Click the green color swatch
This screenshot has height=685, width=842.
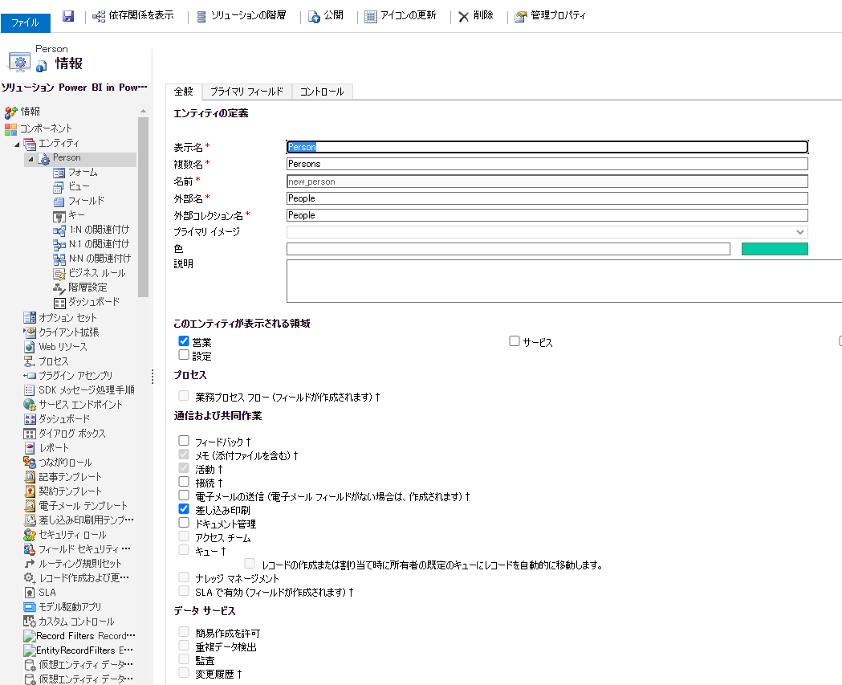[775, 249]
